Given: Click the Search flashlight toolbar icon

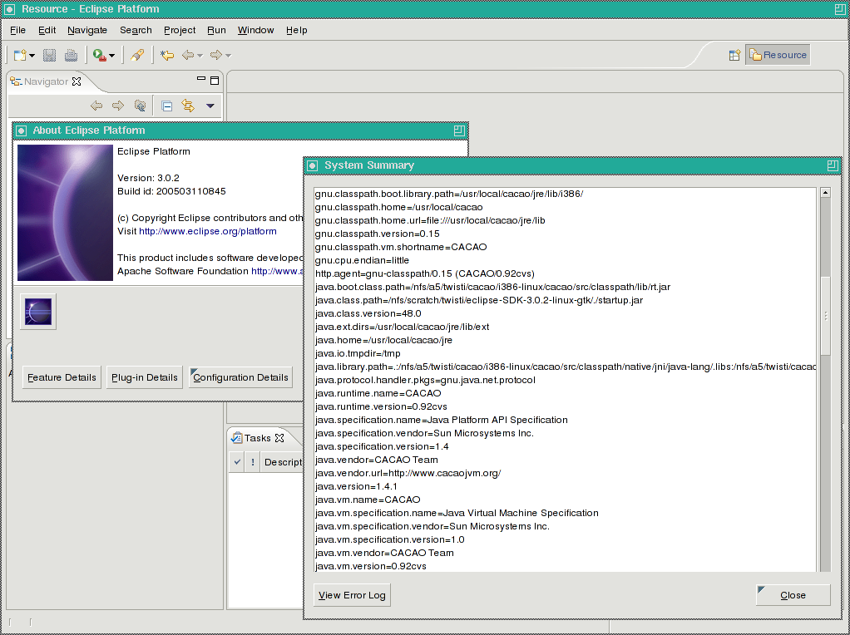Looking at the screenshot, I should click(137, 55).
